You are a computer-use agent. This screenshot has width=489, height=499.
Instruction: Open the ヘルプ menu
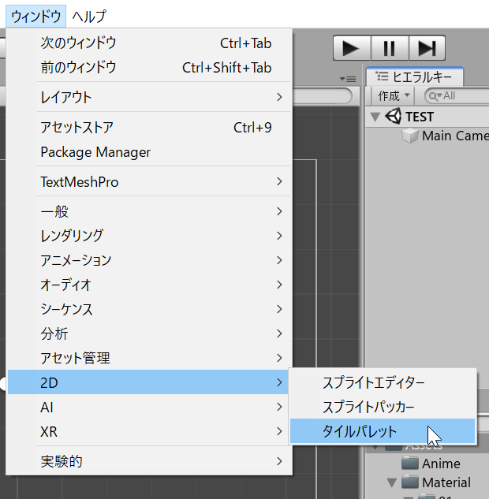89,17
